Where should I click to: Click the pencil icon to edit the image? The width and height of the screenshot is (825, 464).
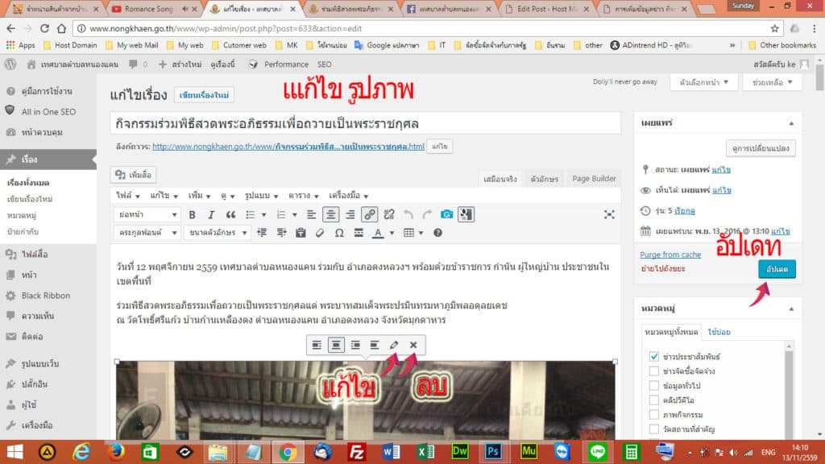394,345
